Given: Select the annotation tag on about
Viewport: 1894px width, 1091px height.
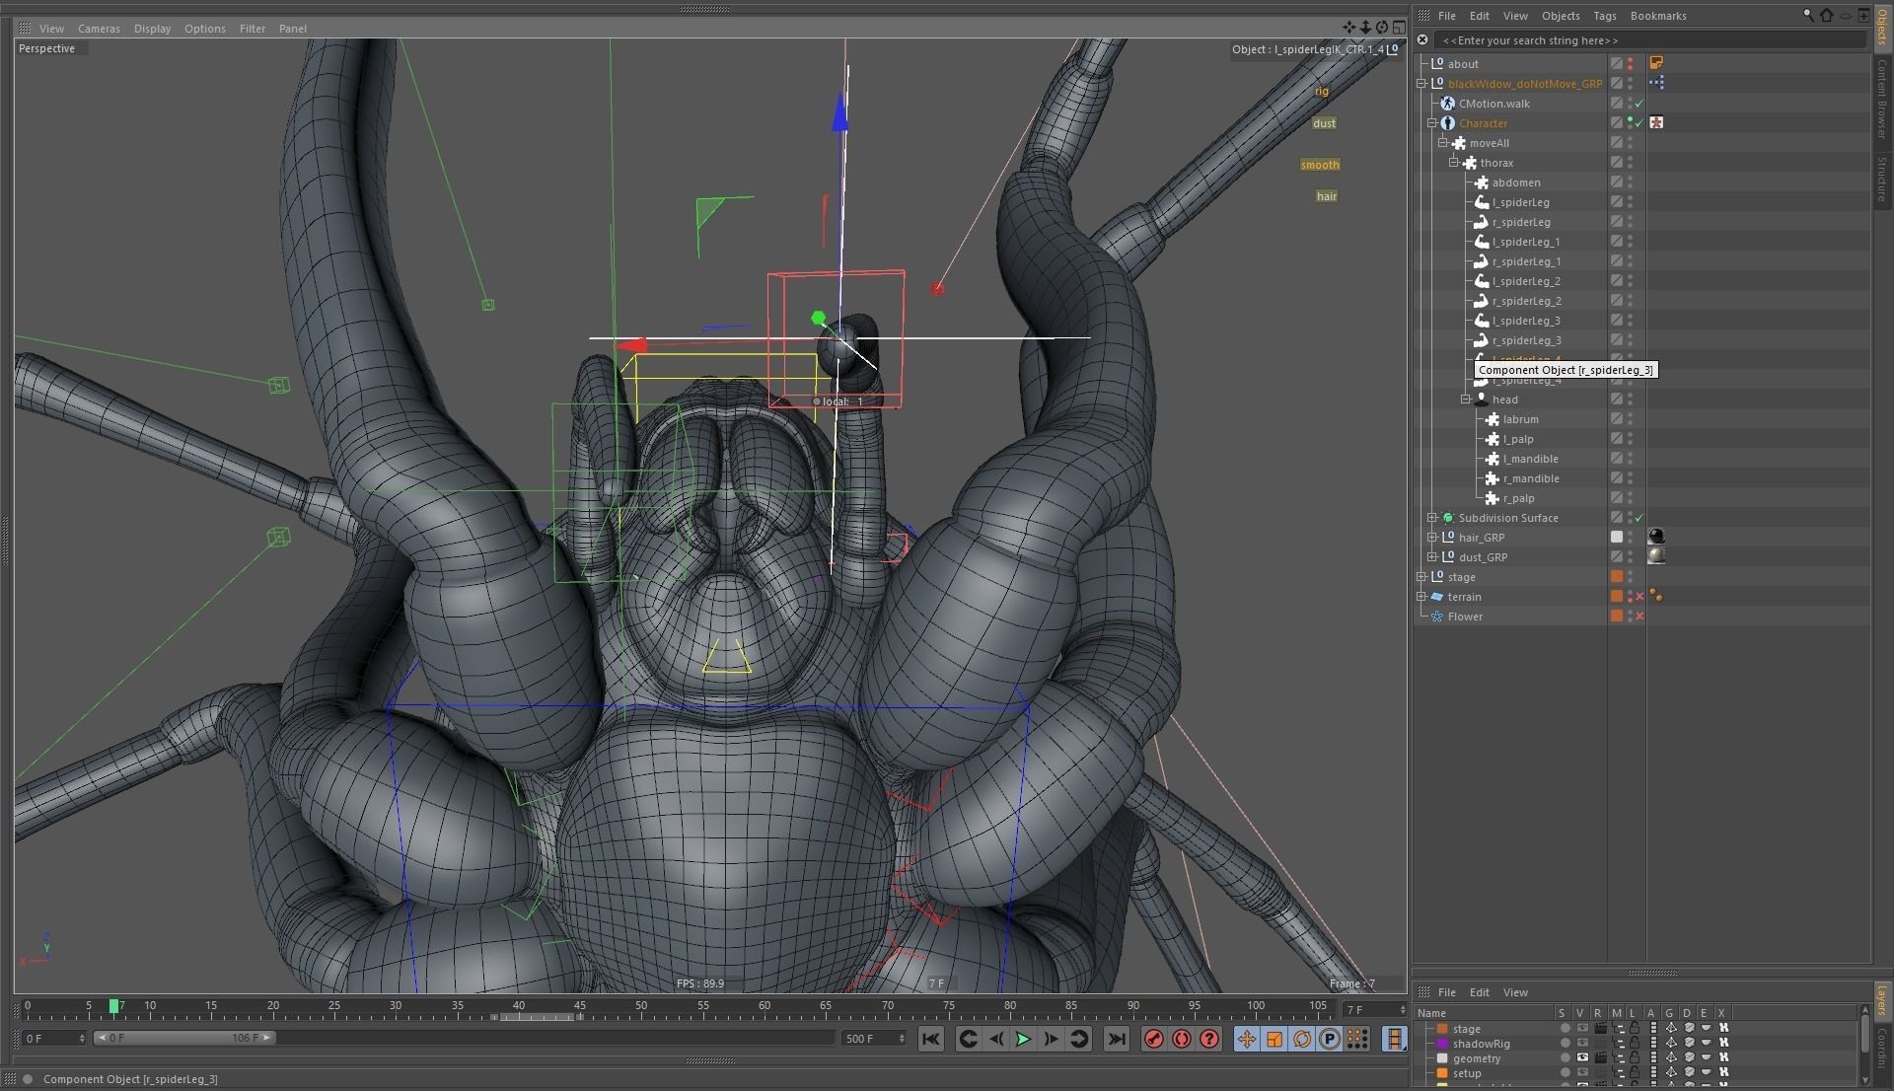Looking at the screenshot, I should [1656, 63].
